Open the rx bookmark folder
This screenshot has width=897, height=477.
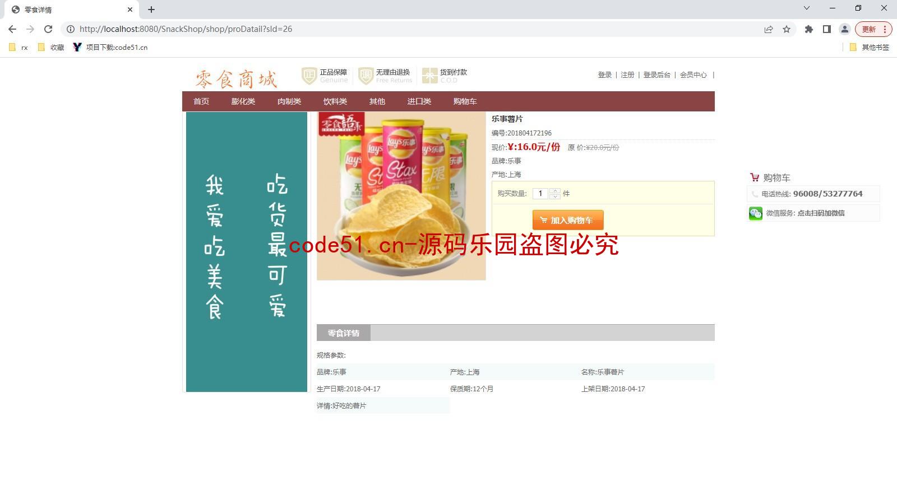[x=19, y=48]
